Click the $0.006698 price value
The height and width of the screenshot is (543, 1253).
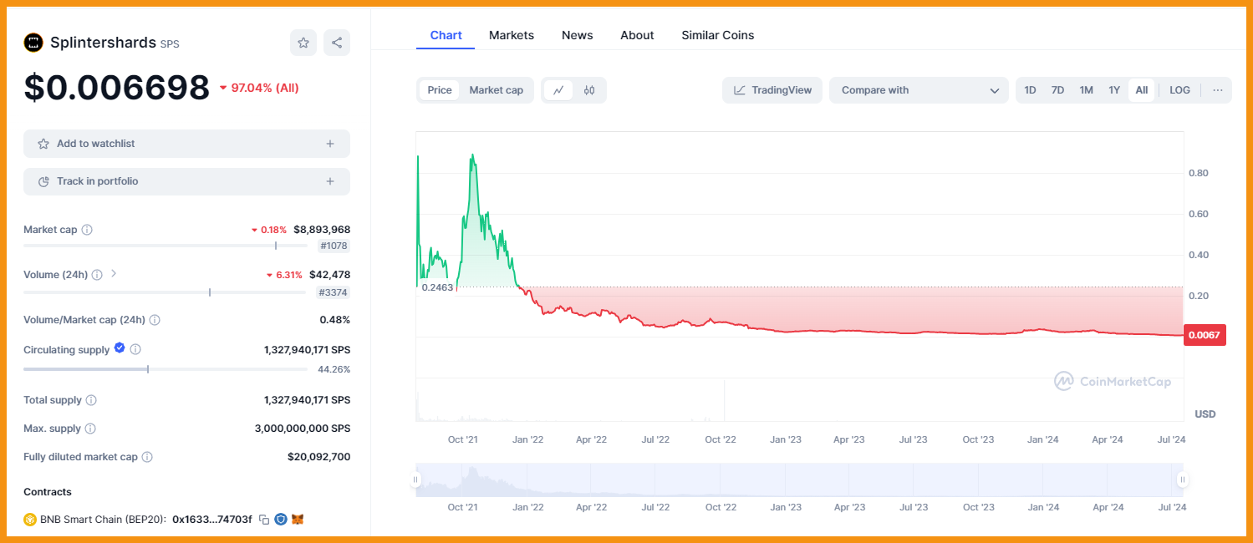117,88
